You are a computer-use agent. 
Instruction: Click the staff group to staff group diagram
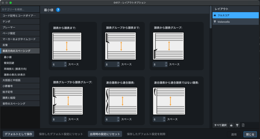(68, 101)
